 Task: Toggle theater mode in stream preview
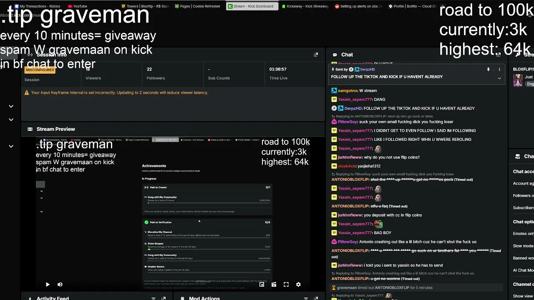pyautogui.click(x=274, y=285)
